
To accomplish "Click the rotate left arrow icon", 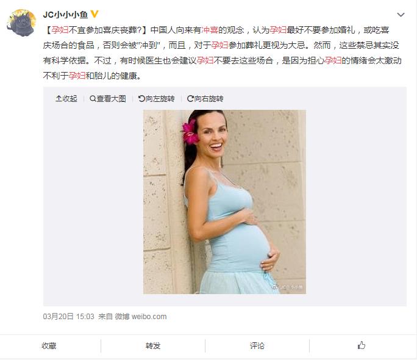I will [x=141, y=99].
